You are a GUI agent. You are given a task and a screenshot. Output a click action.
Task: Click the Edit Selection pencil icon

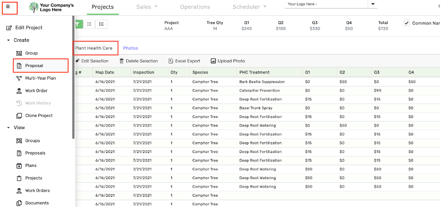click(x=78, y=61)
